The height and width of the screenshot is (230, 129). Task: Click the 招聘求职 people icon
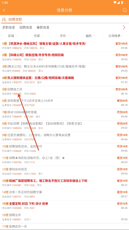coord(4,19)
